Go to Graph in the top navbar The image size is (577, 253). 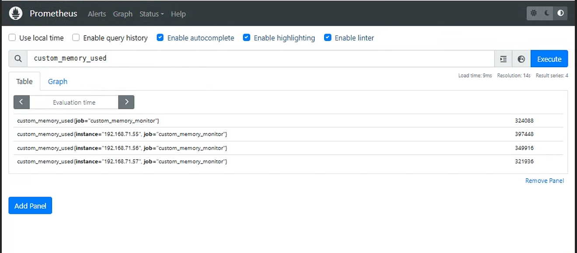[x=122, y=14]
